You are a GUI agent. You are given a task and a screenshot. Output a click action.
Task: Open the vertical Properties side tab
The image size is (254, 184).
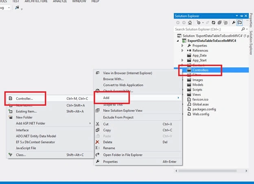(x=251, y=20)
